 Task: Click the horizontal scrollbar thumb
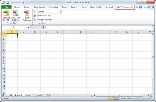(119, 95)
